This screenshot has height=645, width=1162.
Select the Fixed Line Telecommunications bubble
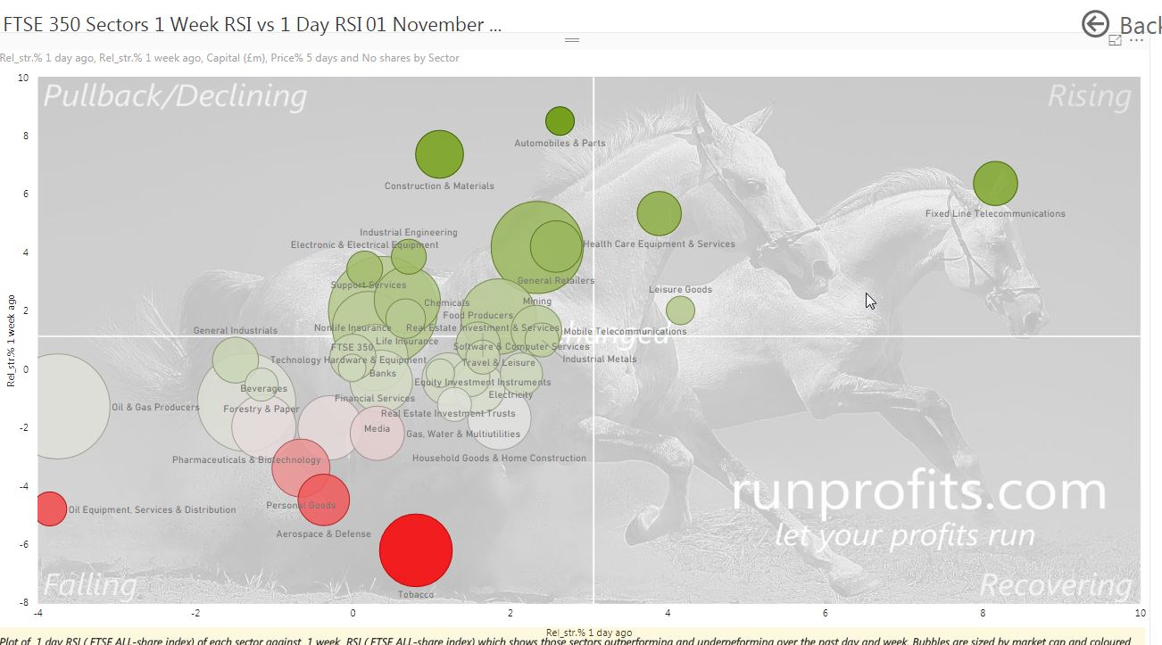(995, 184)
